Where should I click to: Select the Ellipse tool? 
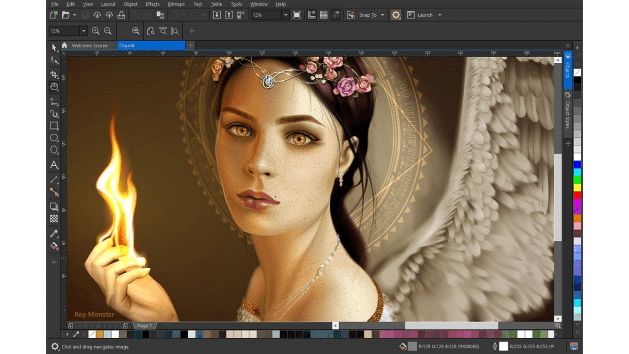tap(54, 138)
